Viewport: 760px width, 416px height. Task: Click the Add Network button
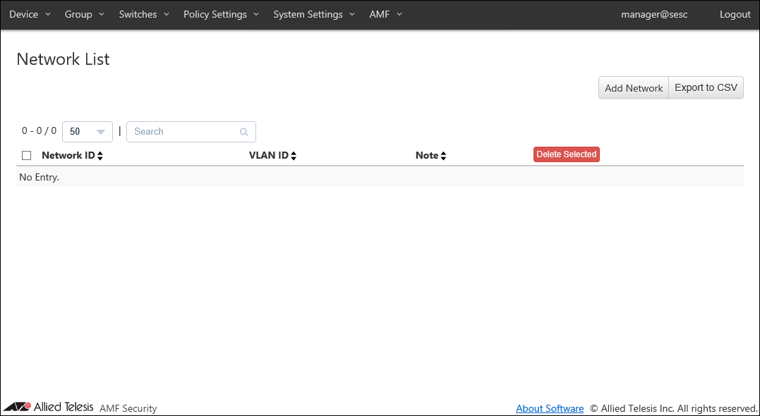(x=633, y=88)
